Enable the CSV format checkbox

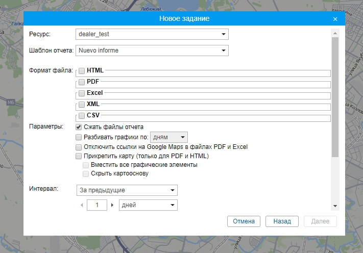[x=82, y=115]
